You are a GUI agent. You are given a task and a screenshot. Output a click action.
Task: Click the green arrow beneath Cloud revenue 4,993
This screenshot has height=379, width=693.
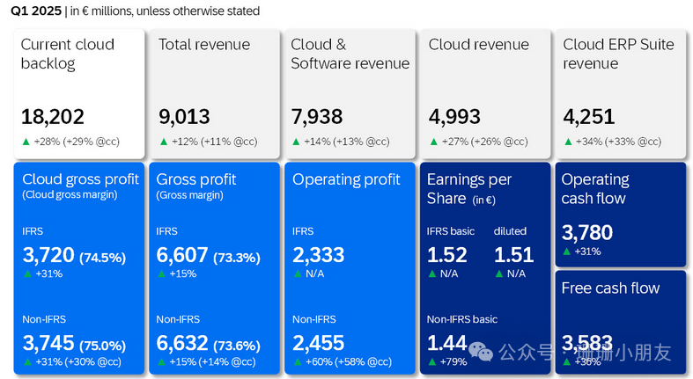(433, 142)
